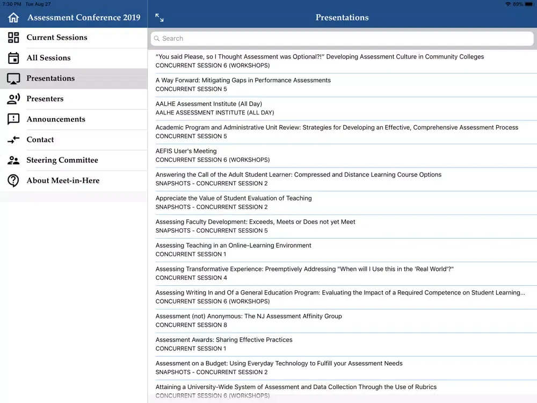Click the search magnifier icon
This screenshot has height=403, width=537.
click(157, 38)
